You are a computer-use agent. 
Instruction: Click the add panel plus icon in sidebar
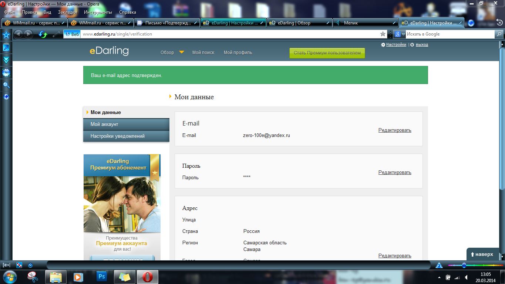pos(6,97)
